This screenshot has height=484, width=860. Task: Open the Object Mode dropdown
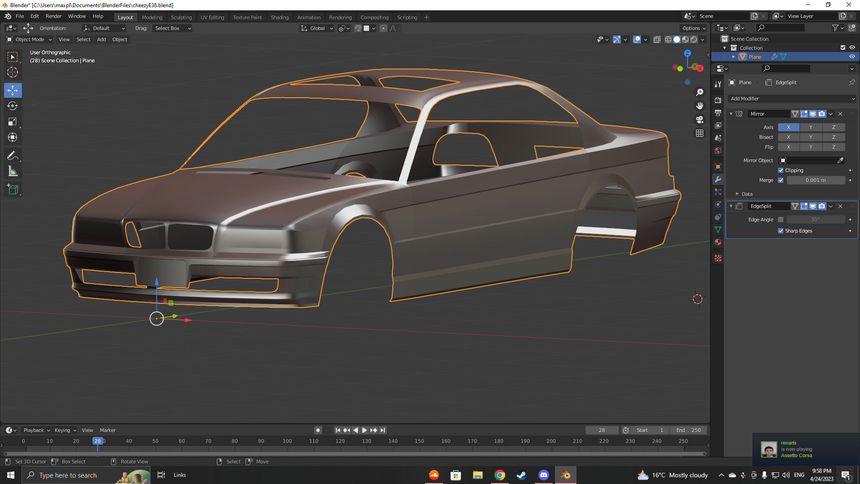[30, 39]
